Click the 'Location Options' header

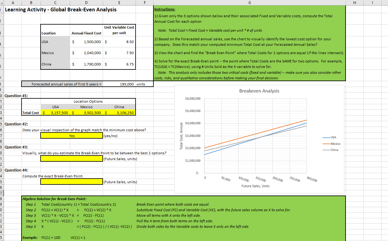tap(88, 101)
